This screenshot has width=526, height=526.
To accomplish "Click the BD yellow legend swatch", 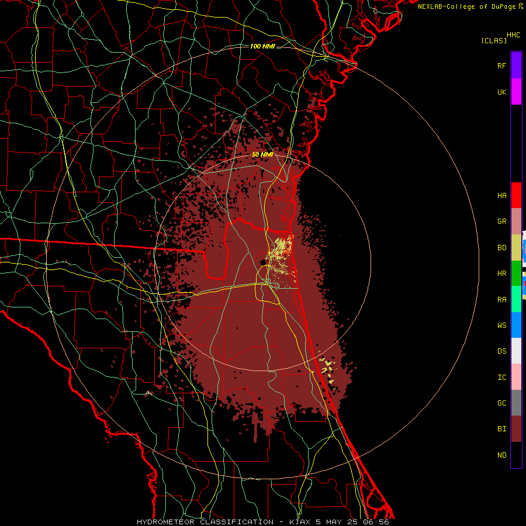I will coord(516,248).
